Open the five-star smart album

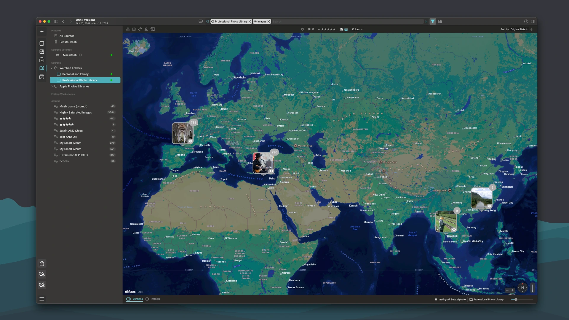(85, 125)
